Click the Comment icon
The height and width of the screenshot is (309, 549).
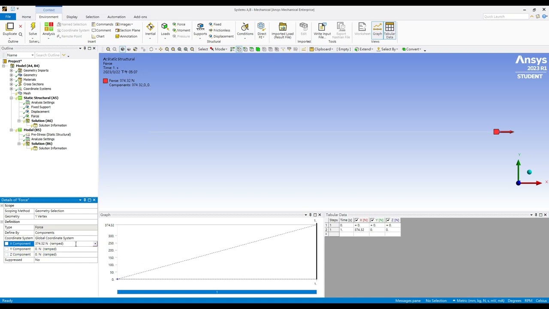tap(101, 30)
